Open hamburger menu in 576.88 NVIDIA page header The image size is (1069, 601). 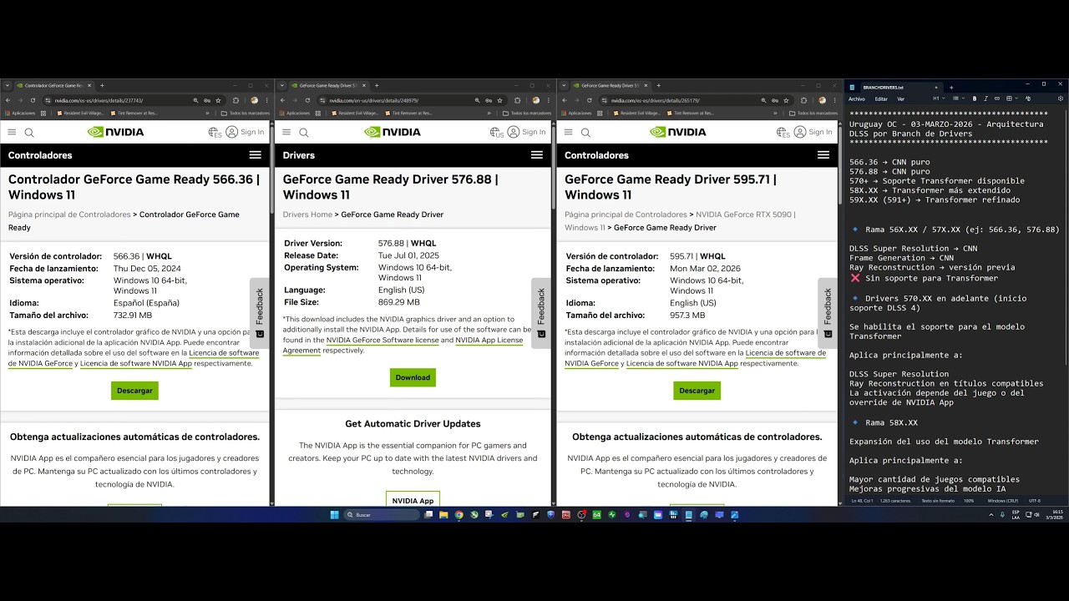286,132
